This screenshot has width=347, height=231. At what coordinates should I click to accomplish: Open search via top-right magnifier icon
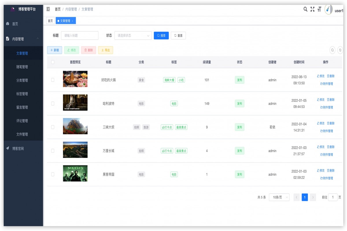tap(305, 9)
